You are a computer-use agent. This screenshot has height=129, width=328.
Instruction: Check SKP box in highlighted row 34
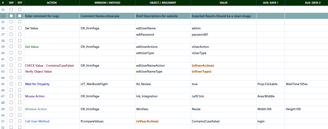tap(11, 16)
